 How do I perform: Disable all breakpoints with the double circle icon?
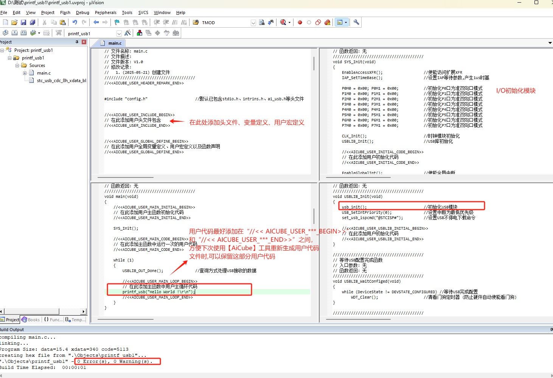318,22
